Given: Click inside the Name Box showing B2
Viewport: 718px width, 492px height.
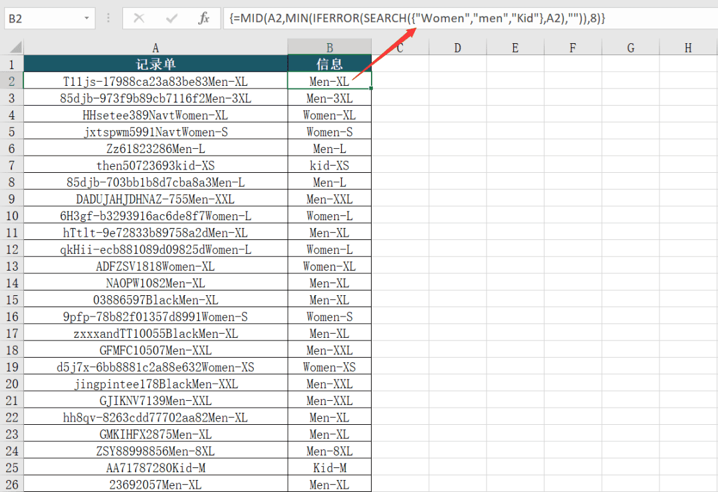Looking at the screenshot, I should click(40, 19).
